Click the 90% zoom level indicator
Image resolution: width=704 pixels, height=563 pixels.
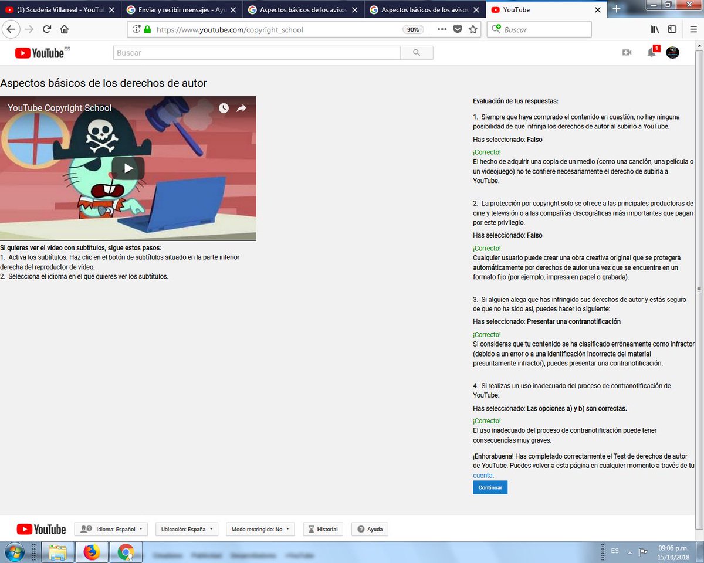414,29
